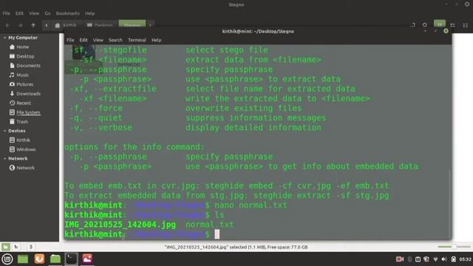This screenshot has height=266, width=473.
Task: Open search in the file manager toolbar
Action: [x=425, y=25]
